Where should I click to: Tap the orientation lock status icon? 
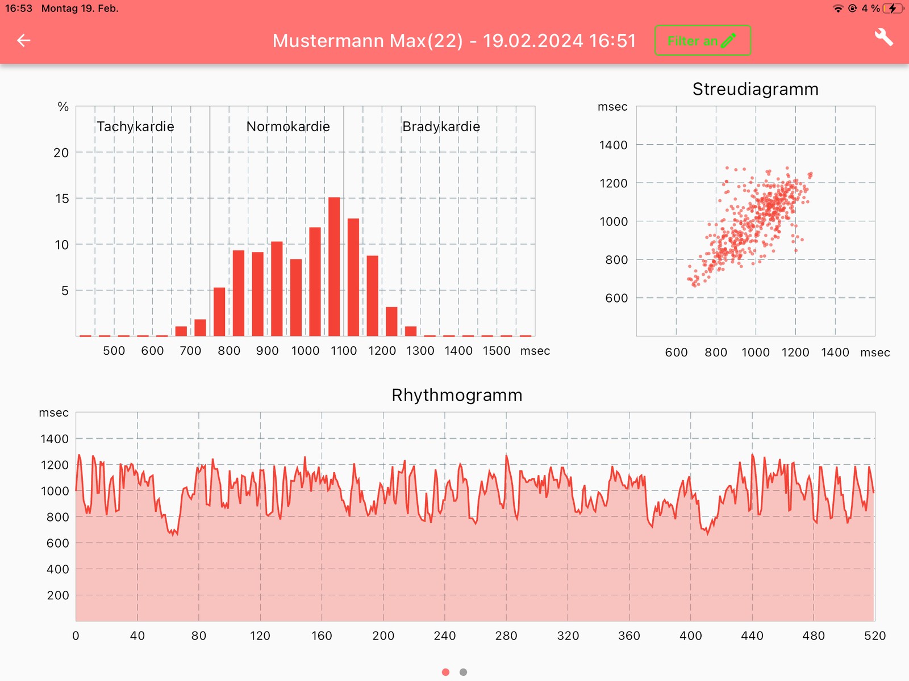click(853, 9)
